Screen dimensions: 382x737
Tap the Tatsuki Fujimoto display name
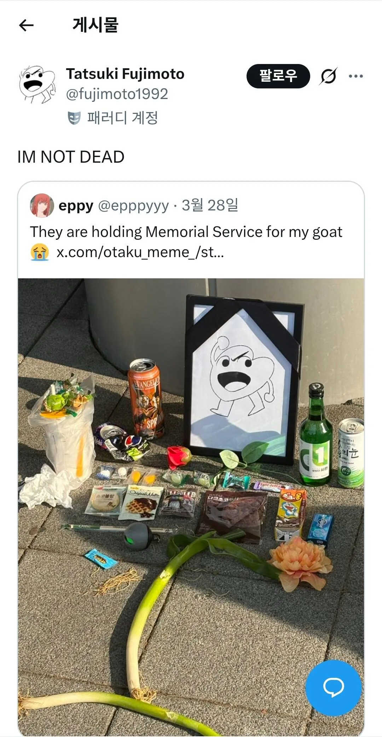[x=125, y=74]
